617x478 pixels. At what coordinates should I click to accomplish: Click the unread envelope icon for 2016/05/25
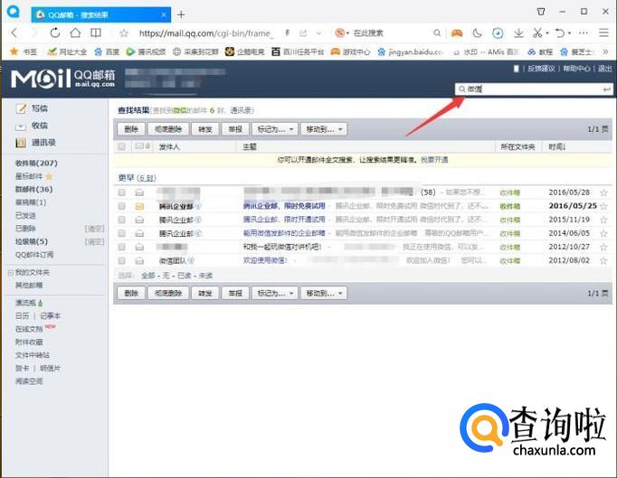pyautogui.click(x=139, y=206)
